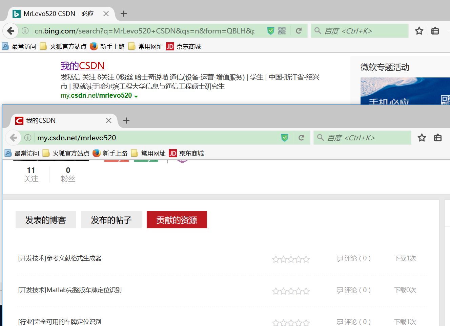Viewport: 450px width, 326px height.
Task: Open the 微软专题活动 banner image
Action: pyautogui.click(x=405, y=91)
